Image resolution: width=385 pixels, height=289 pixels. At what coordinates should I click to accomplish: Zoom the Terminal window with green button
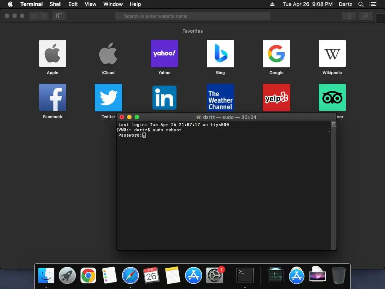tap(137, 117)
